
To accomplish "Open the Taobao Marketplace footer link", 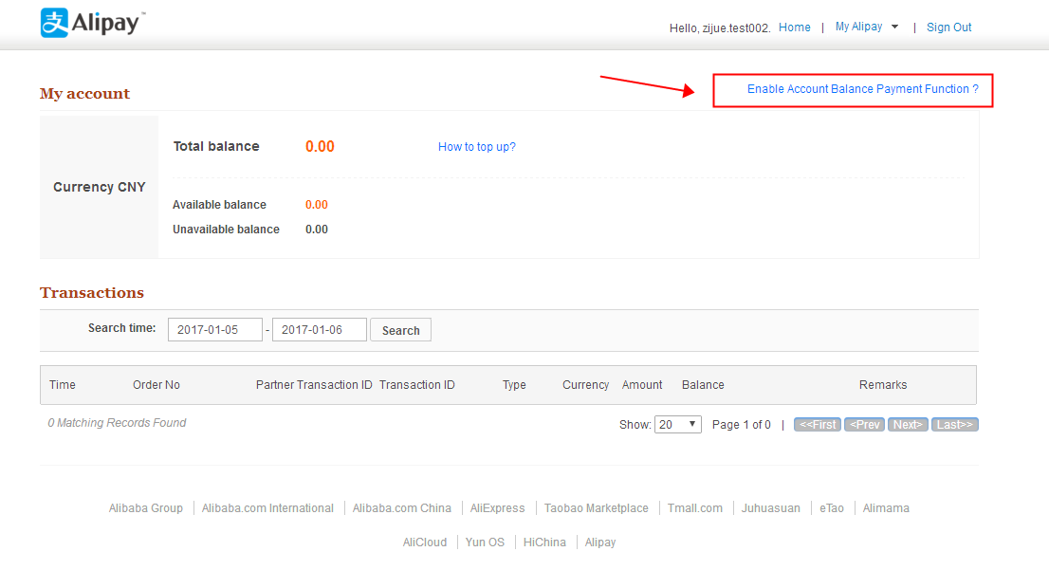I will click(x=596, y=508).
